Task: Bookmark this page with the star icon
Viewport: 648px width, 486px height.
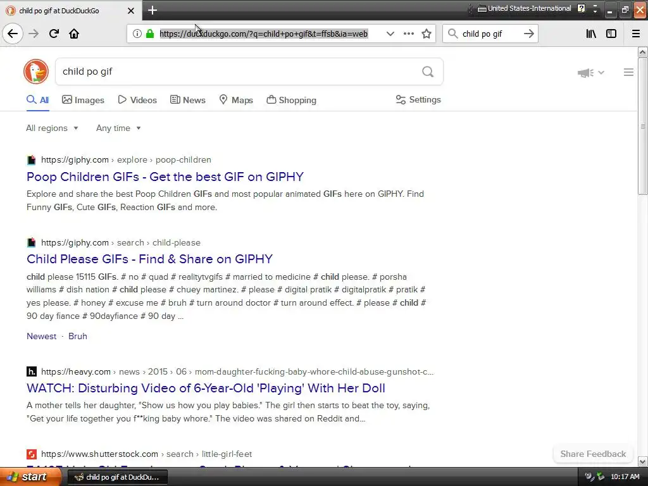Action: tap(427, 34)
